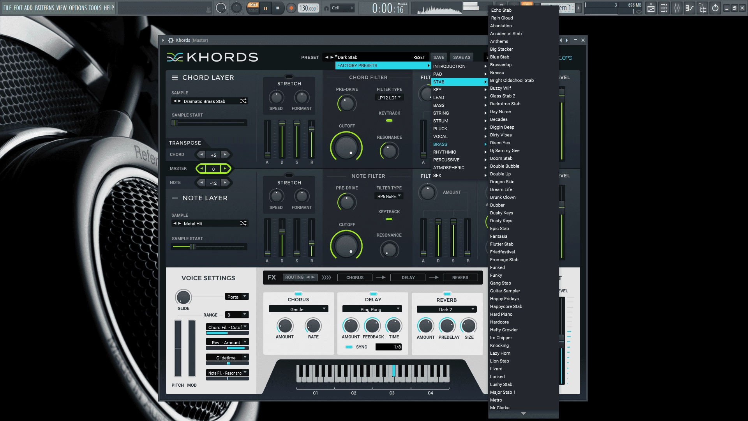Open the FL Studio Patterns menu
This screenshot has width=748, height=421.
click(x=44, y=8)
